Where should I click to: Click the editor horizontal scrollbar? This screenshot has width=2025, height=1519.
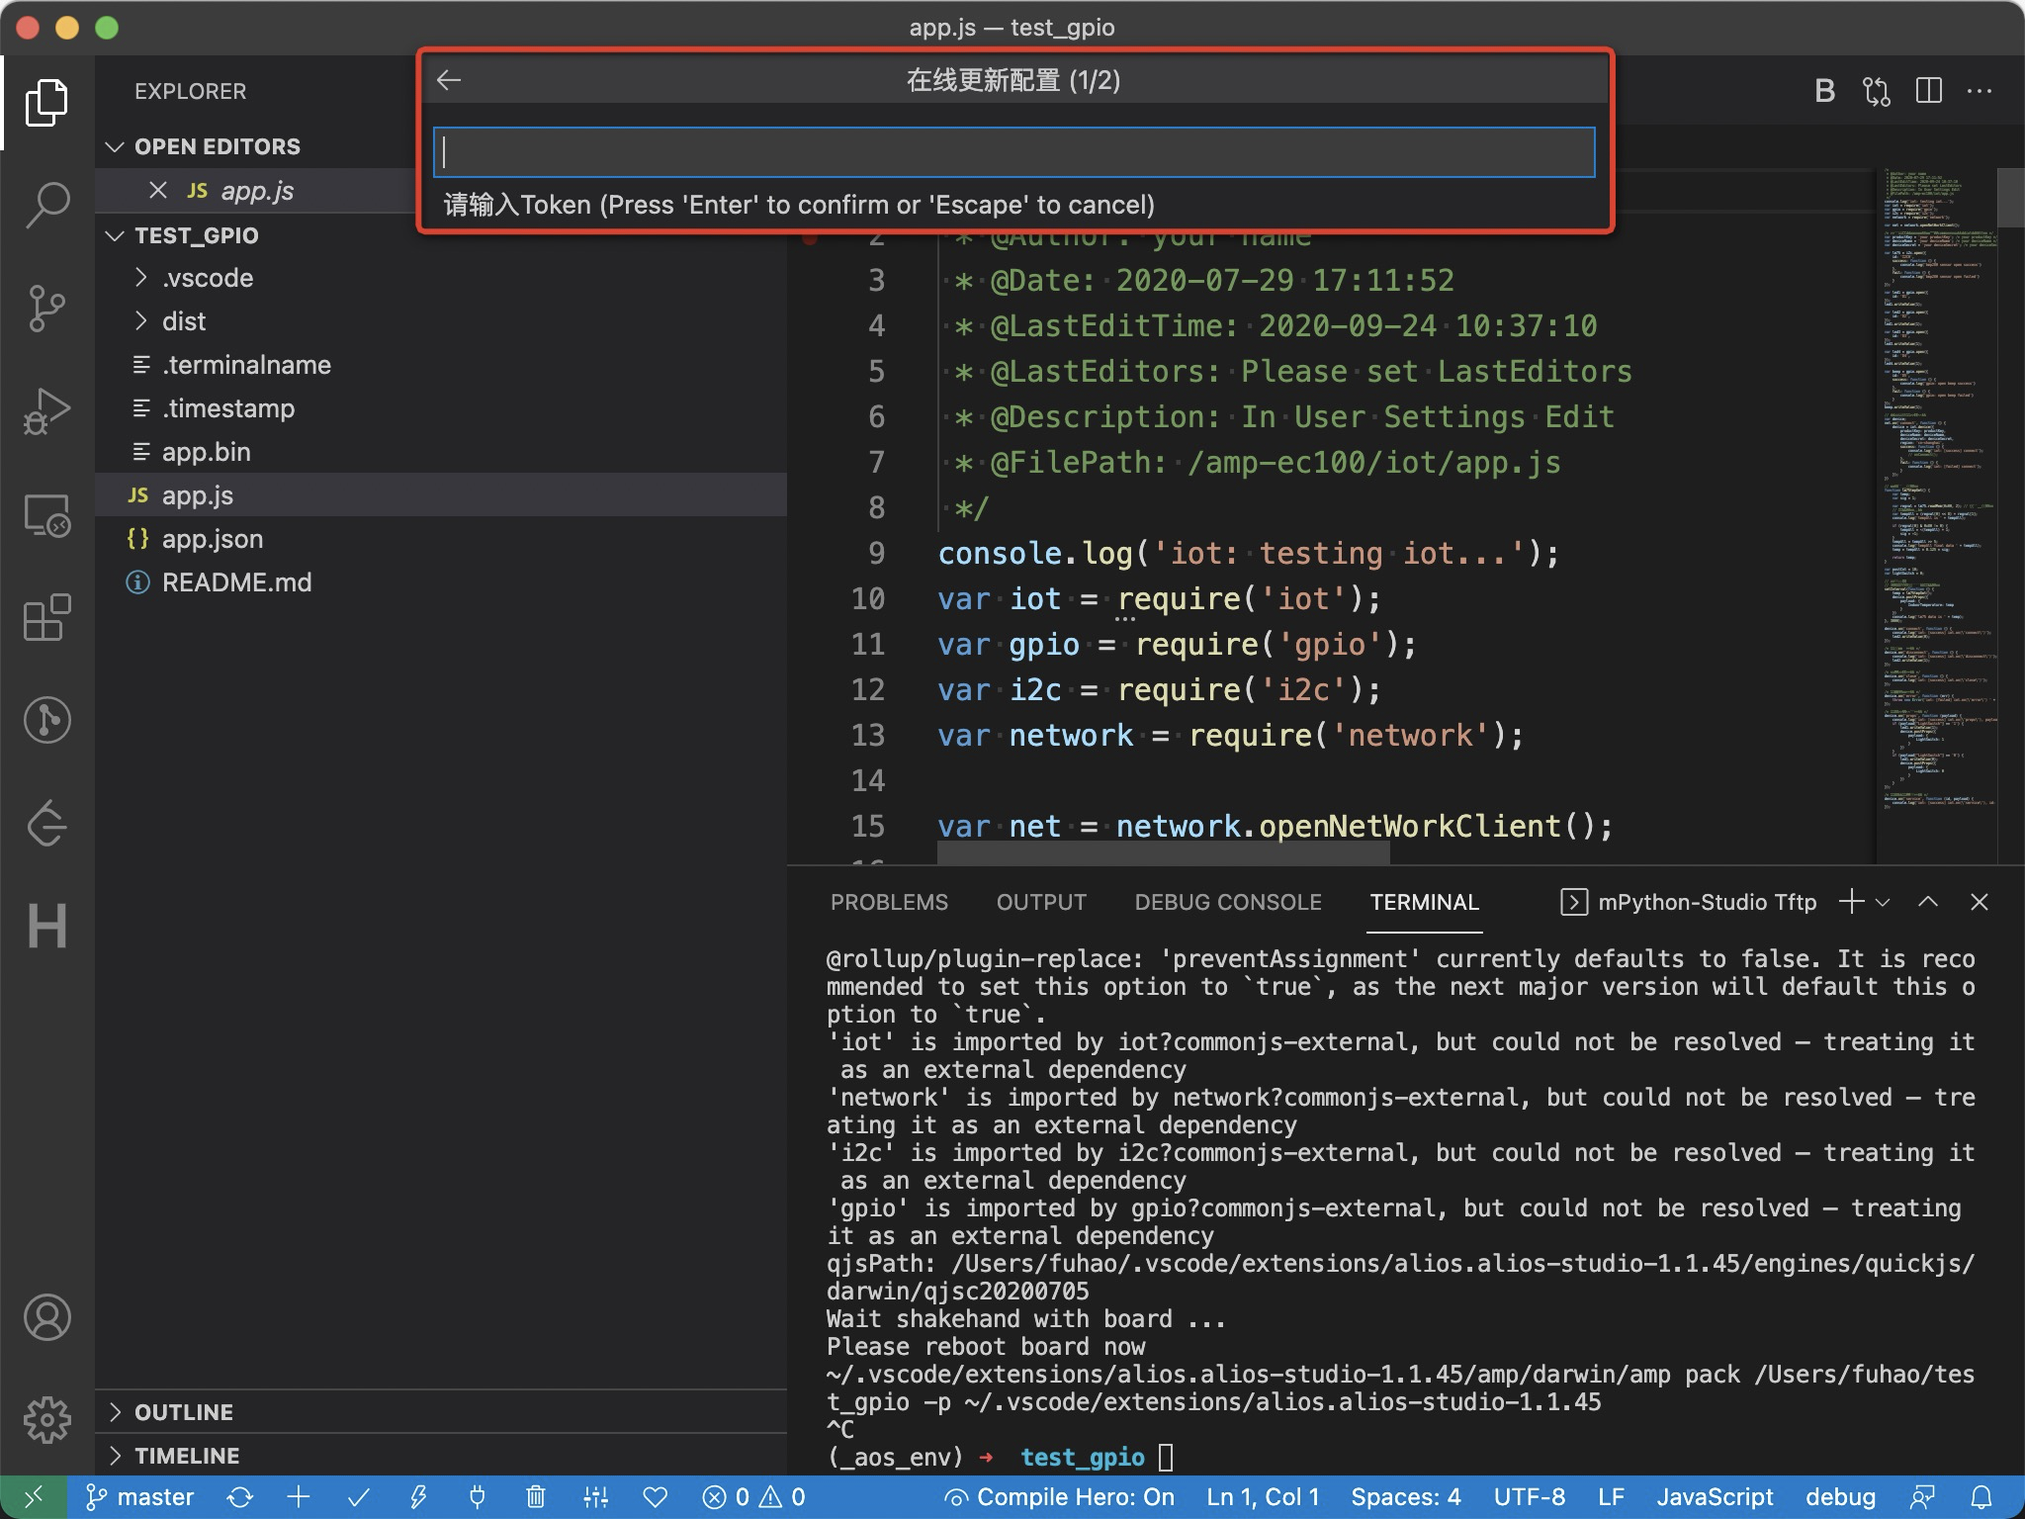click(1164, 852)
